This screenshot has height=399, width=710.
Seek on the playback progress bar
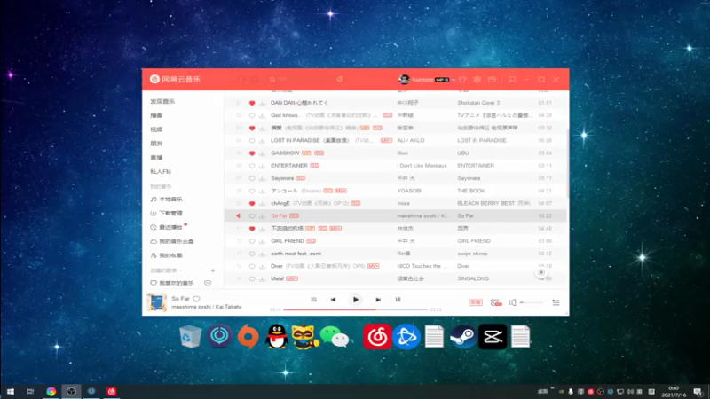click(356, 309)
